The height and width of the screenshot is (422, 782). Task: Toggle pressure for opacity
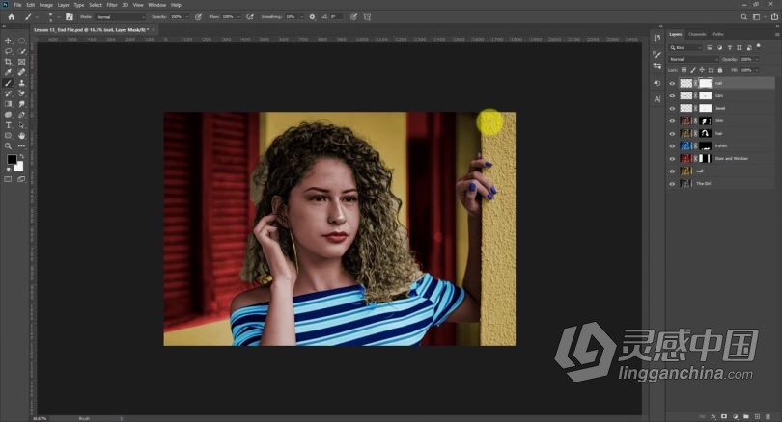coord(198,17)
